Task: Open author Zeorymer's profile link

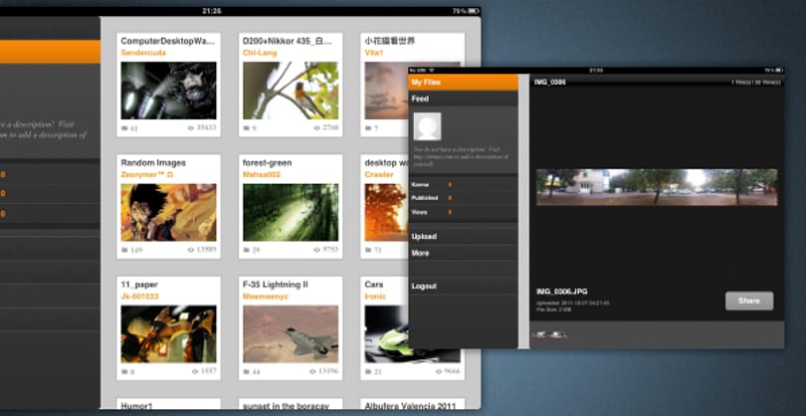Action: click(147, 174)
